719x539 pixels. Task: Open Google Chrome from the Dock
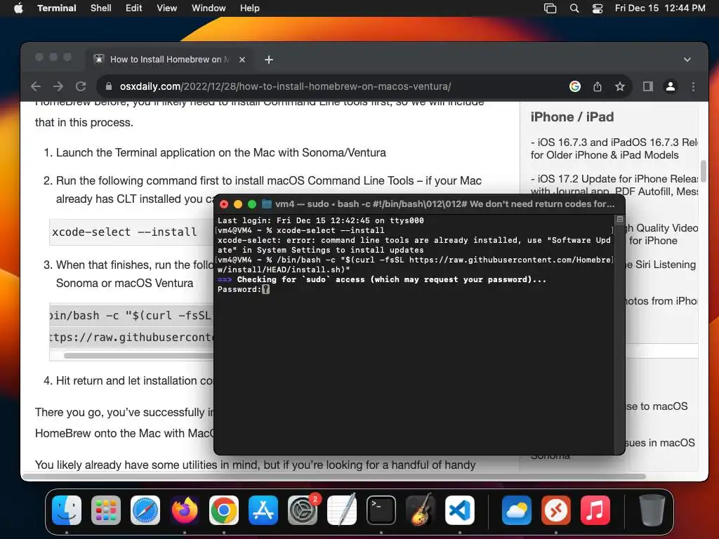224,510
